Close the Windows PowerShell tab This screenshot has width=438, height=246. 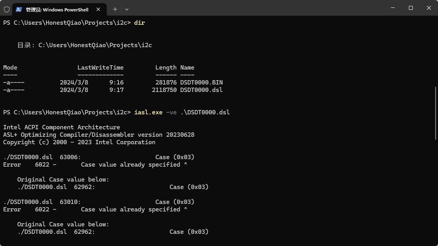[98, 9]
